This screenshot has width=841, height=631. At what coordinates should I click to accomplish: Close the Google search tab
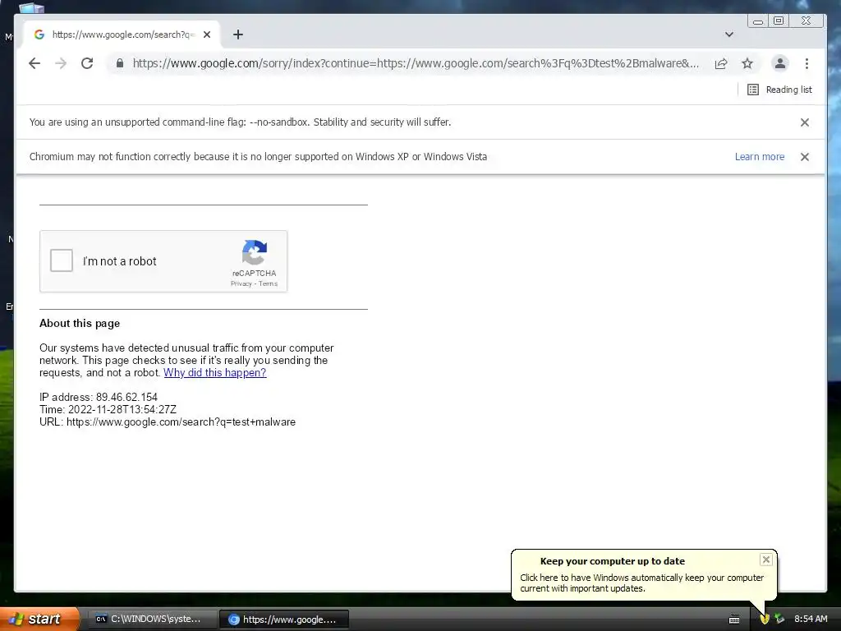click(x=207, y=35)
